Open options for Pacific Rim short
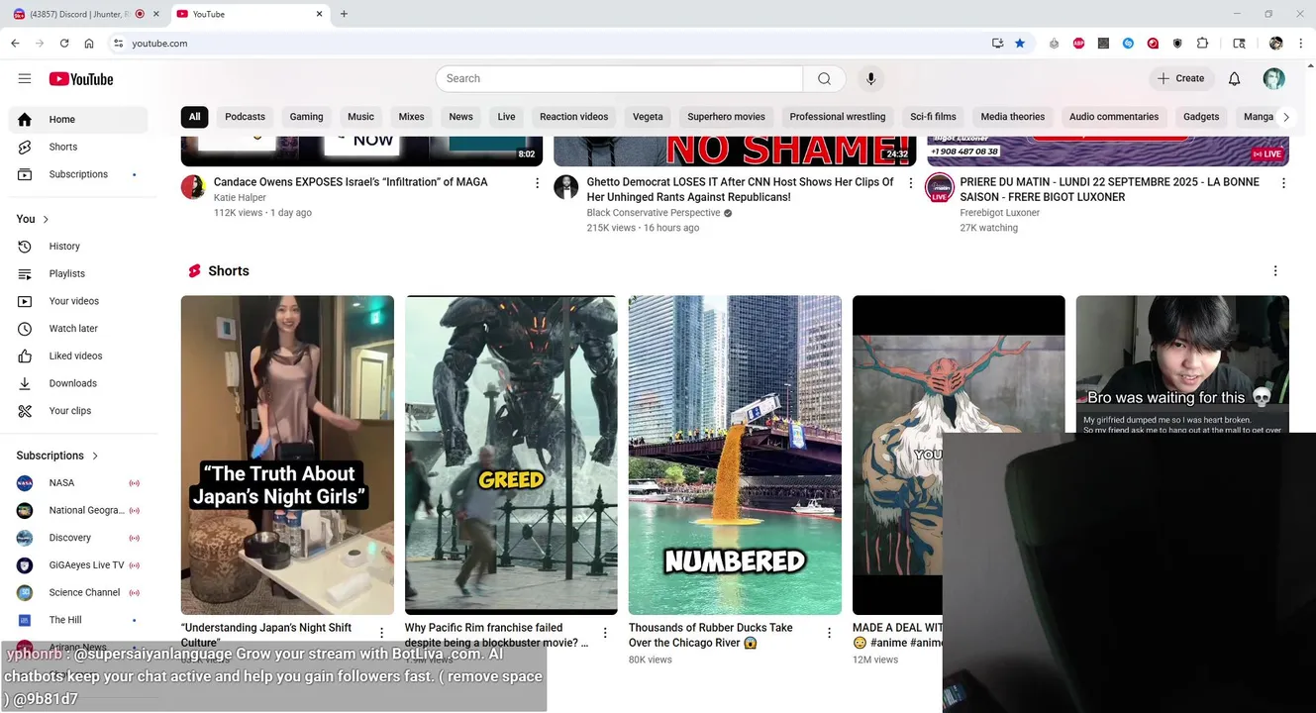1316x713 pixels. pyautogui.click(x=605, y=633)
